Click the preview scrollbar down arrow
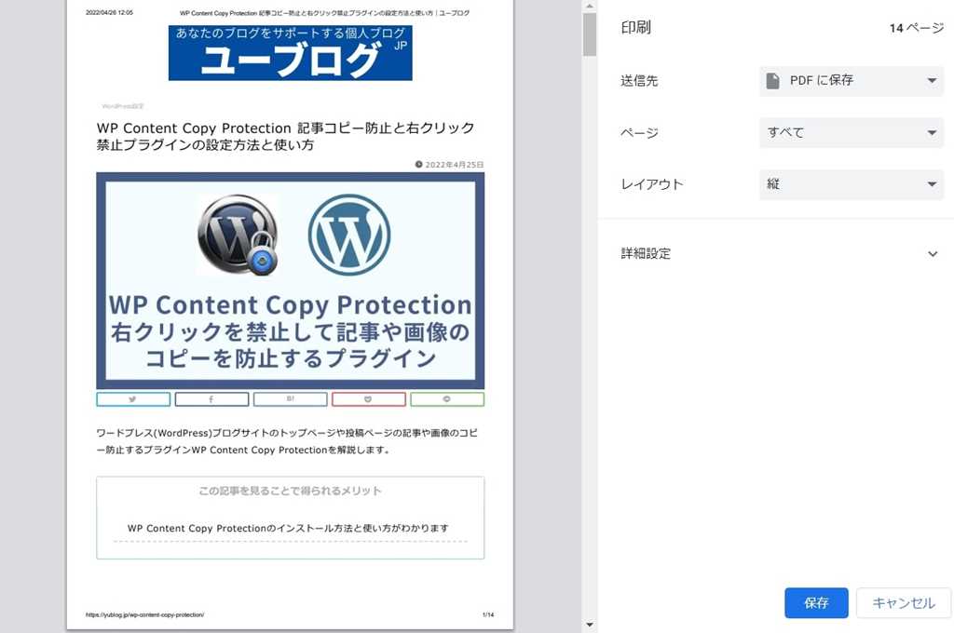Viewport: 954px width, 633px height. pyautogui.click(x=589, y=625)
